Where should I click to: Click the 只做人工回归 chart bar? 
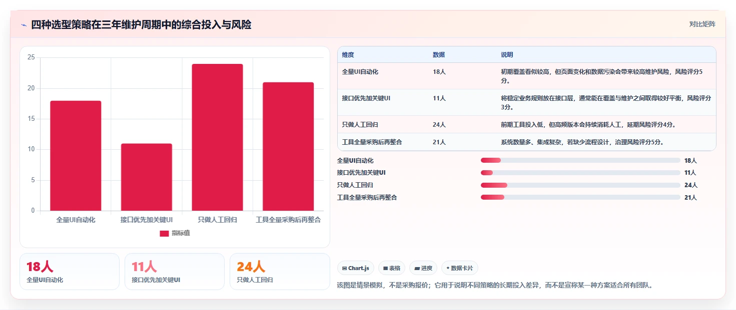(217, 137)
